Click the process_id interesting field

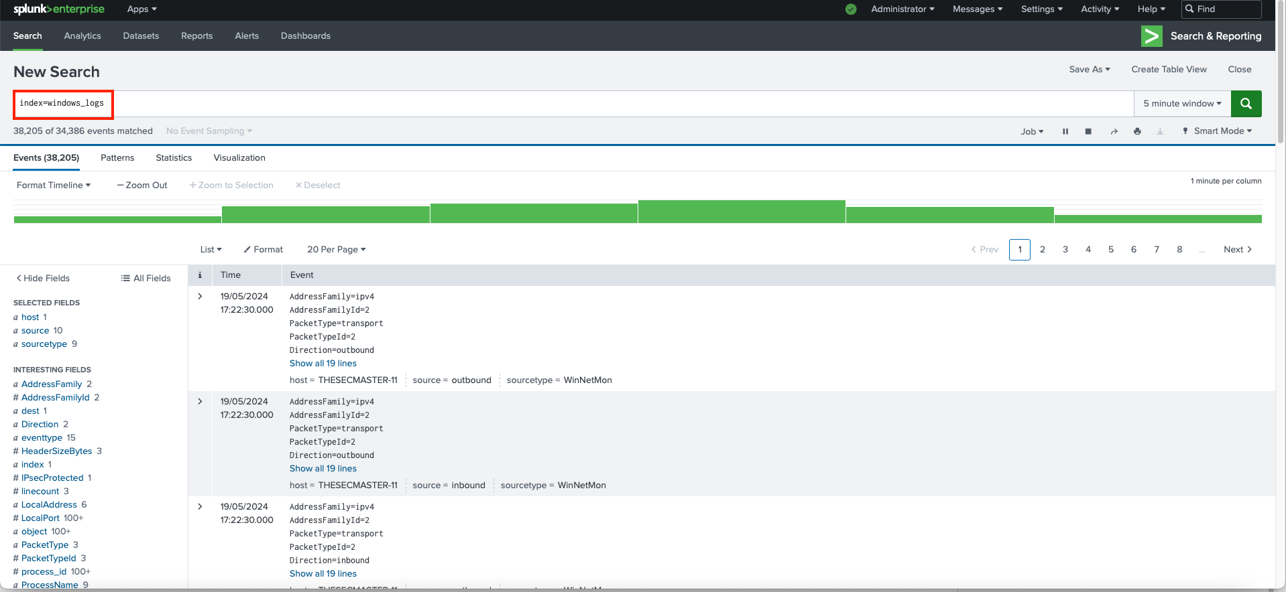click(44, 572)
